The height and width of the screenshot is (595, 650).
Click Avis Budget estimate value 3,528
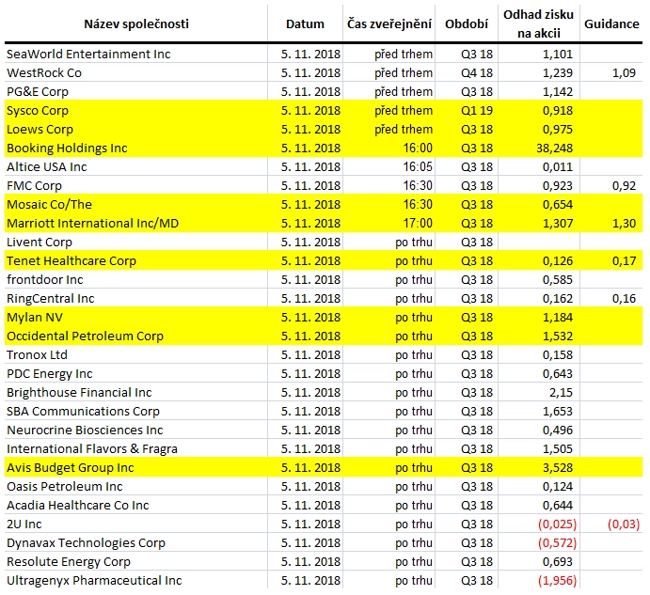(558, 468)
